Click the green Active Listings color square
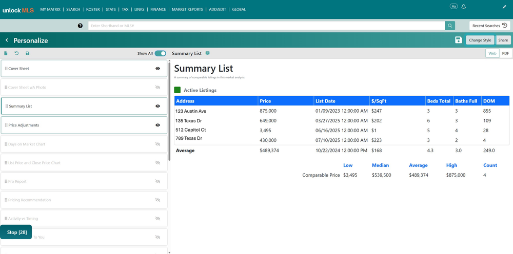This screenshot has width=513, height=254. pos(177,90)
